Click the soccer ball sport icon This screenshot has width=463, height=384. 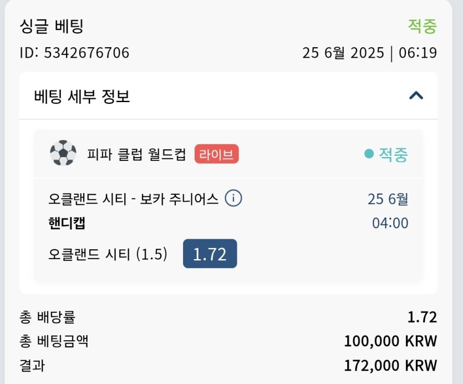click(63, 153)
